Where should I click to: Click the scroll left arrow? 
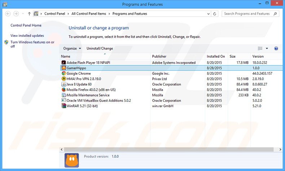62,149
